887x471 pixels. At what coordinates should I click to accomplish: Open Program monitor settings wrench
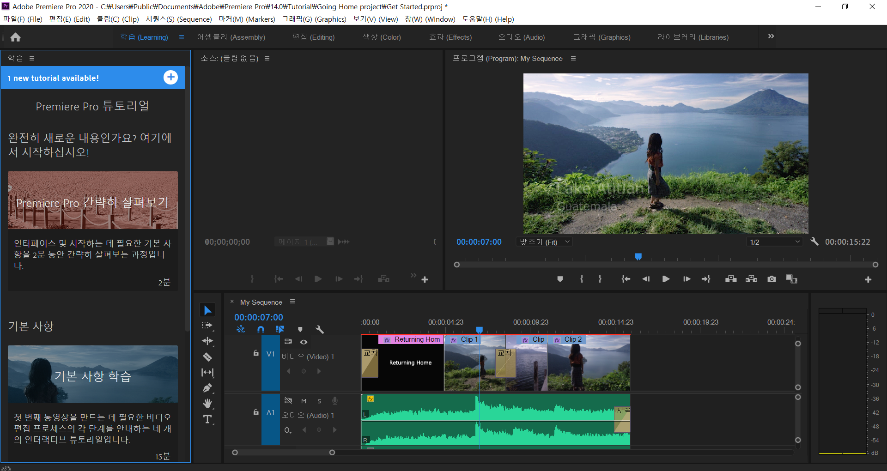814,242
